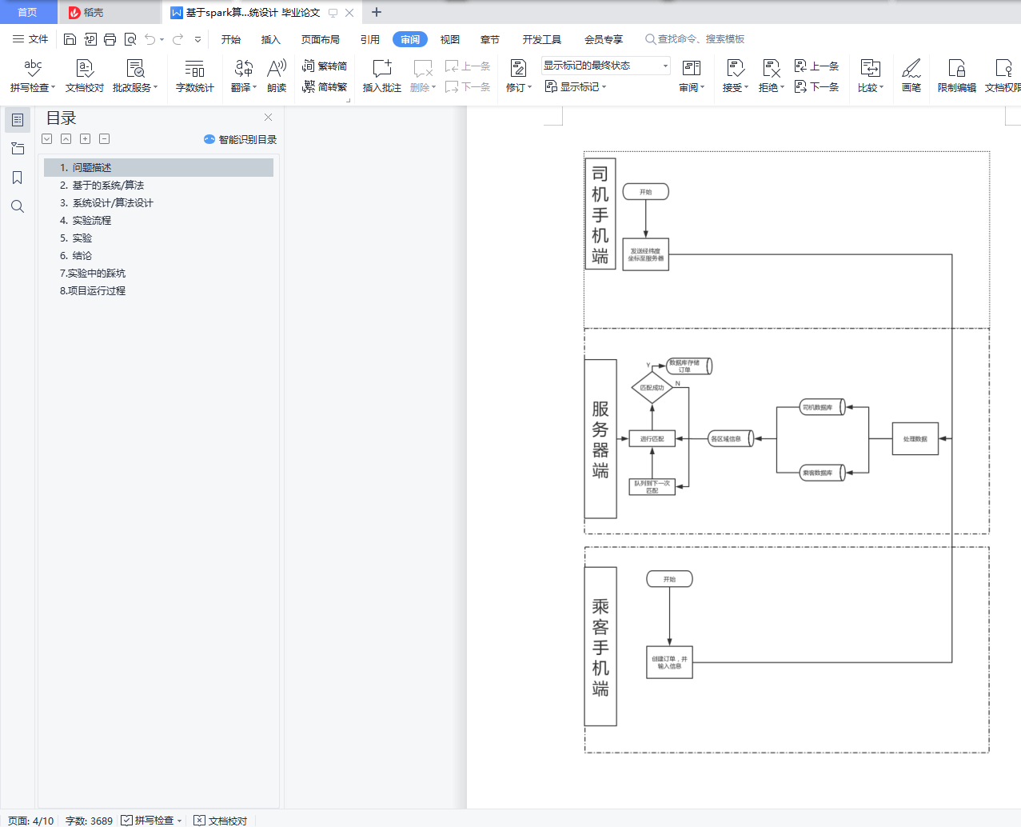The height and width of the screenshot is (827, 1021).
Task: Expand the 接受 dropdown arrow
Action: 747,87
